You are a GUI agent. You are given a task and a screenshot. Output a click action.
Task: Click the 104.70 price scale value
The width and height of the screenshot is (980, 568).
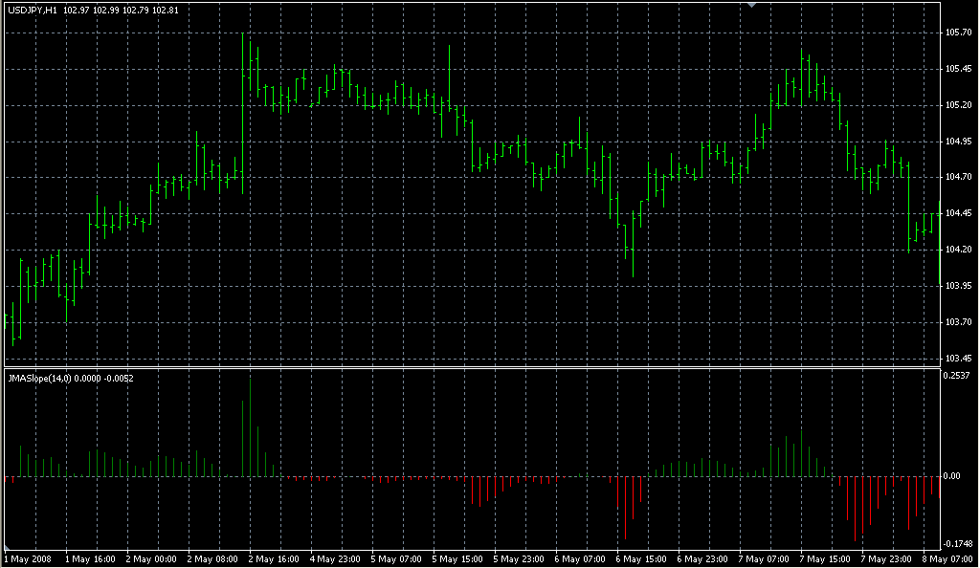coord(959,177)
